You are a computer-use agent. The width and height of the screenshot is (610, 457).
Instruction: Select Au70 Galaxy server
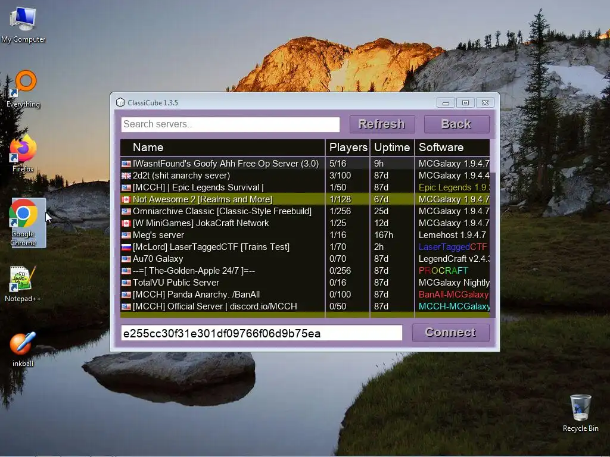click(305, 259)
